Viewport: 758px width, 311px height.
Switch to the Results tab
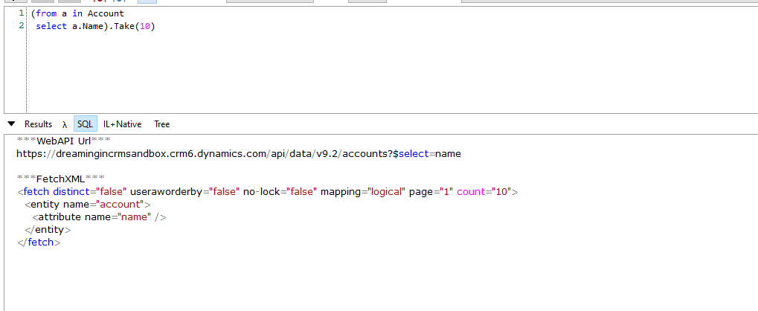pyautogui.click(x=38, y=124)
